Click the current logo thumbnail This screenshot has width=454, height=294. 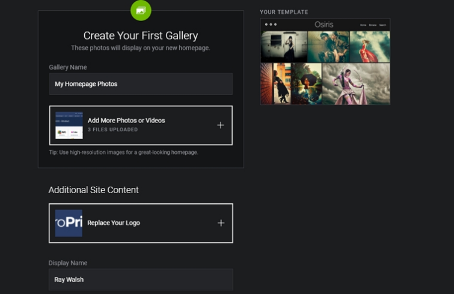coord(69,223)
